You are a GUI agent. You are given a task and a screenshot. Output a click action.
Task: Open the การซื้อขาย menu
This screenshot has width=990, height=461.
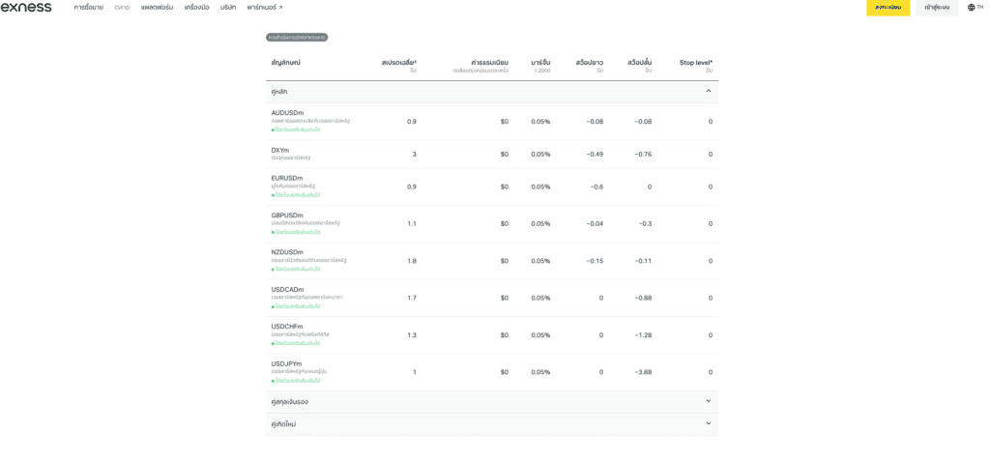88,7
